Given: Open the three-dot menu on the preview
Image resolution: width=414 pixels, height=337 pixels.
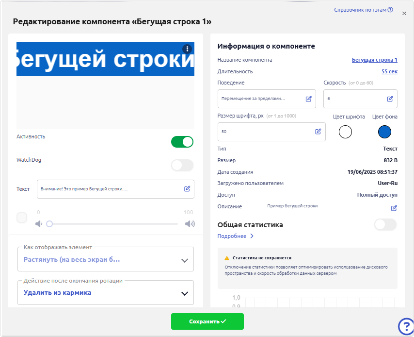Looking at the screenshot, I should point(187,49).
